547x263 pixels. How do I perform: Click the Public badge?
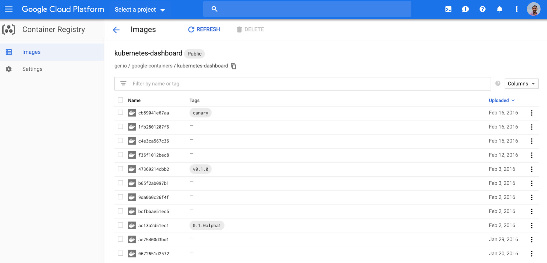[194, 54]
